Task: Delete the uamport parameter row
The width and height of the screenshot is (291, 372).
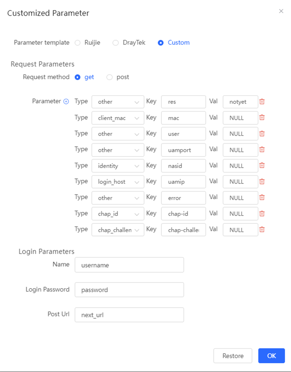Action: click(x=262, y=149)
